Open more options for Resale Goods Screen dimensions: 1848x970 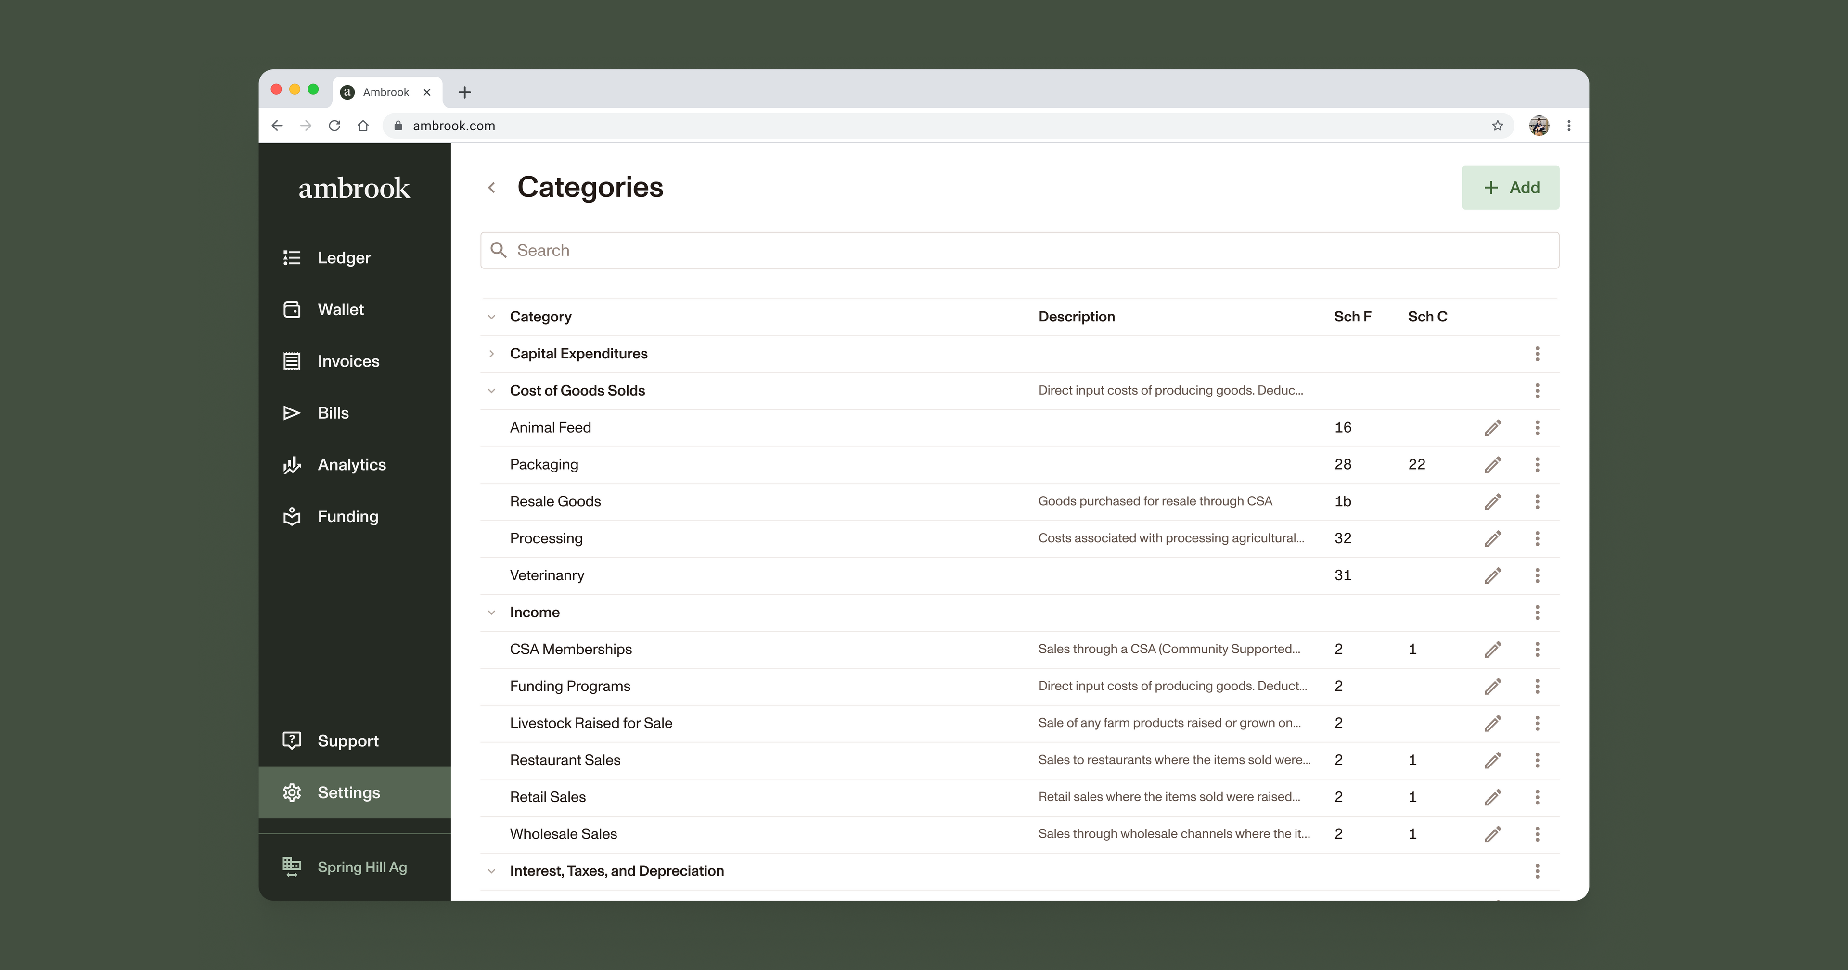[1538, 501]
